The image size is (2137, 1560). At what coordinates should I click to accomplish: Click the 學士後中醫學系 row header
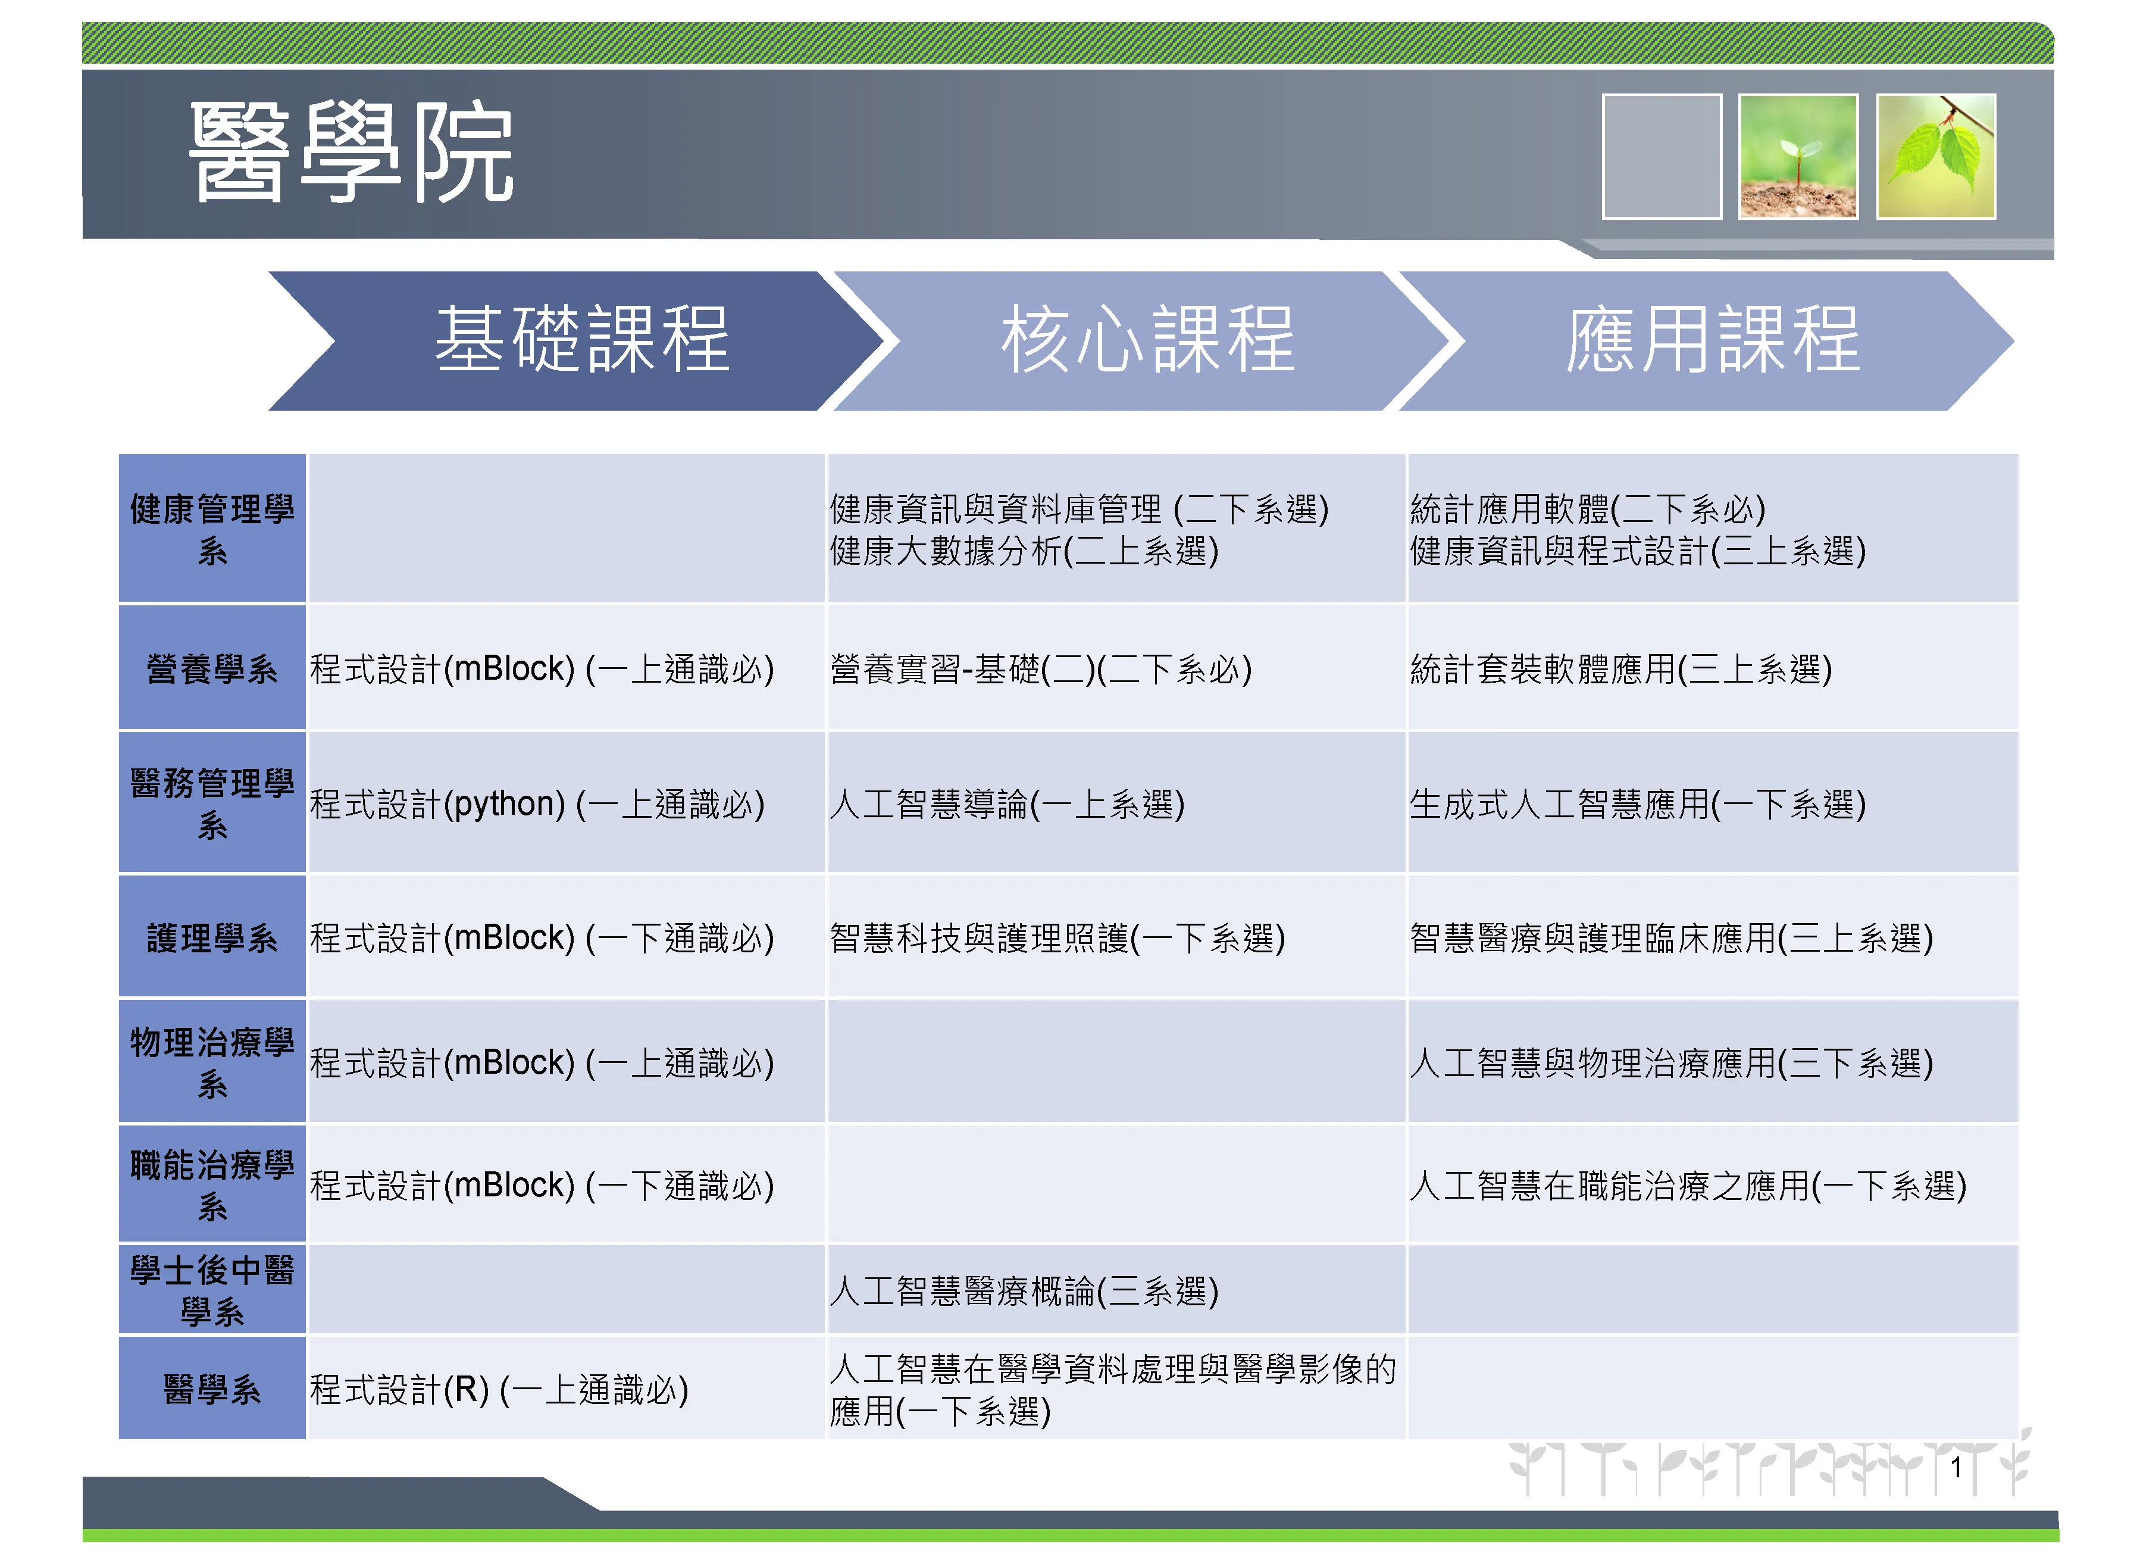click(x=212, y=1290)
